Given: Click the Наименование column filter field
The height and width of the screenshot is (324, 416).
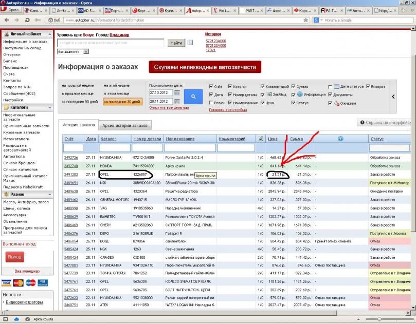Looking at the screenshot, I should pyautogui.click(x=190, y=147).
